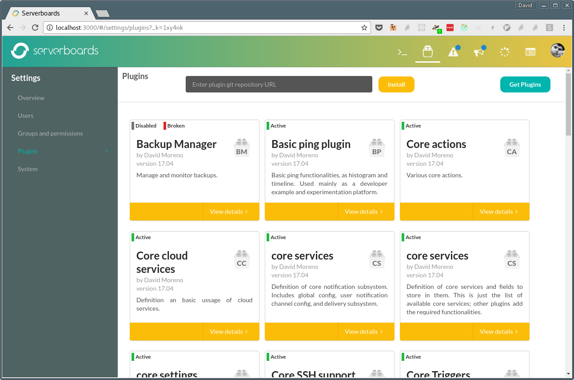Click the Broken status on Backup Manager
The image size is (574, 380).
[x=174, y=126]
